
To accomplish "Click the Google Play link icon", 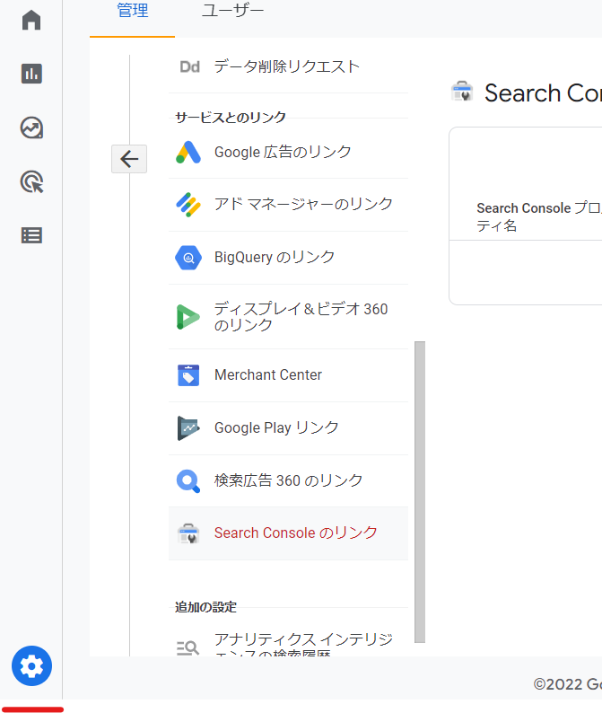I will [x=188, y=428].
